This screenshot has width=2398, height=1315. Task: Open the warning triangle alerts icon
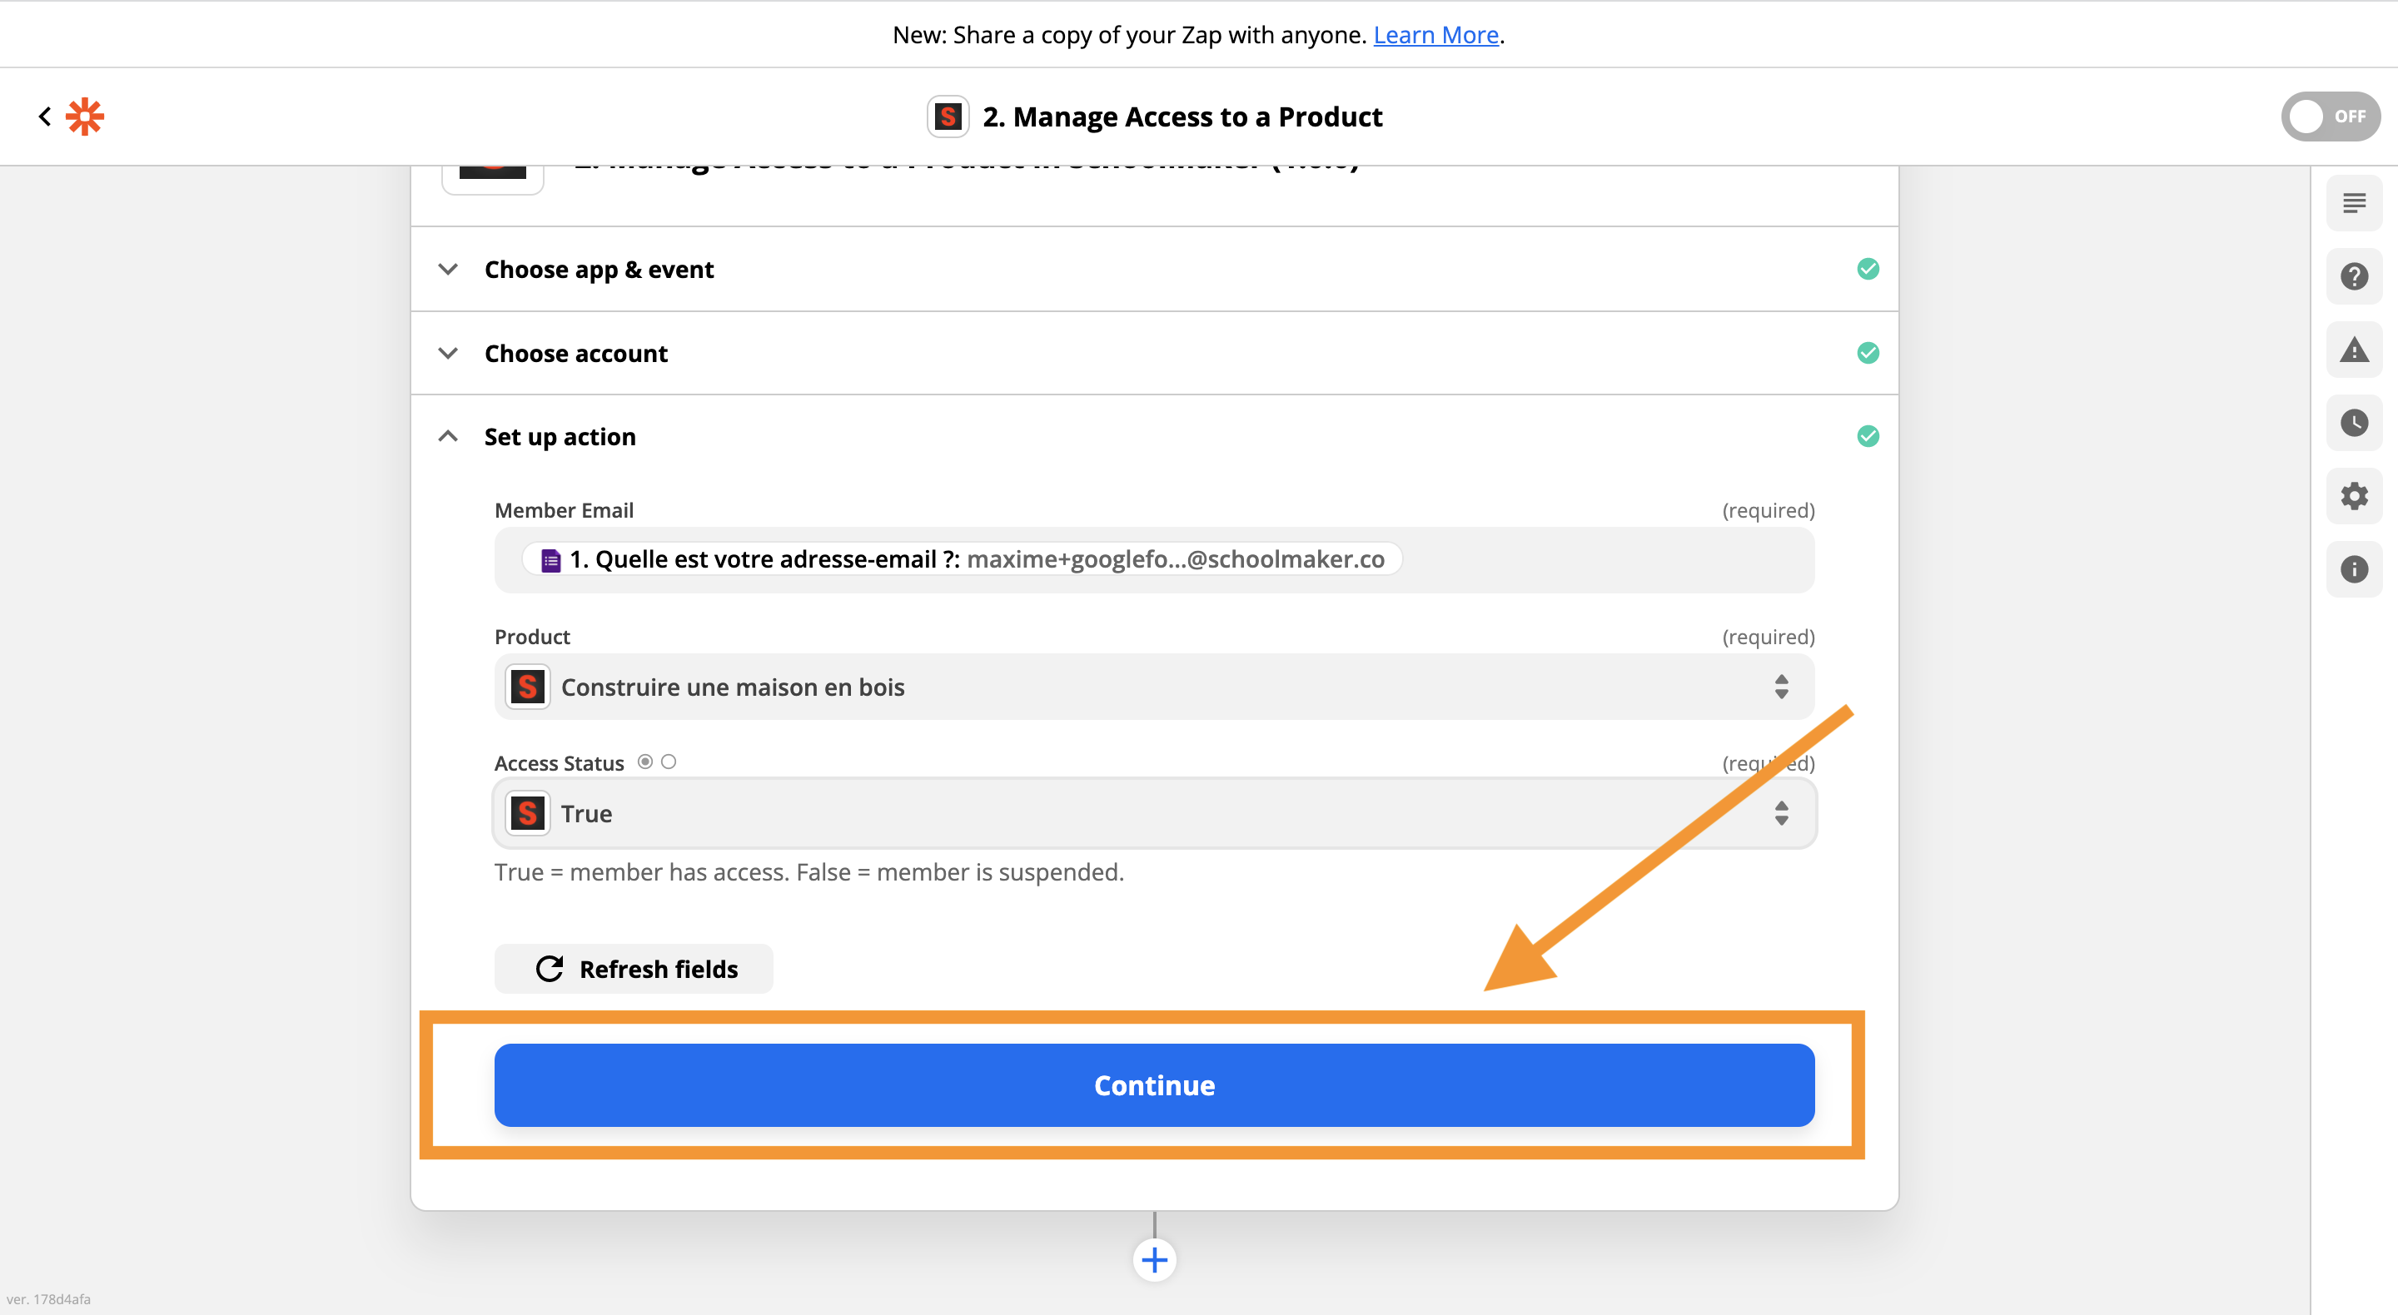tap(2353, 350)
